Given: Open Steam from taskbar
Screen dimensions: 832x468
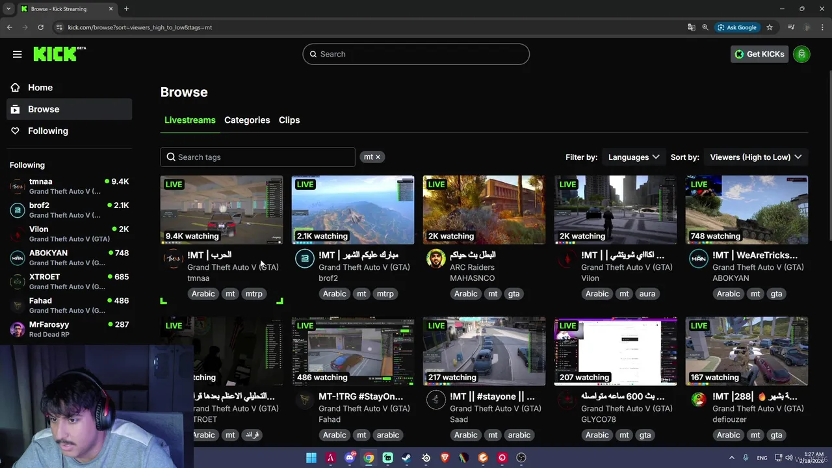Looking at the screenshot, I should (x=406, y=458).
